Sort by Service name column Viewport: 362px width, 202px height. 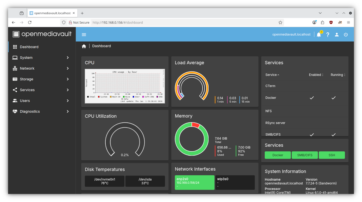[272, 75]
